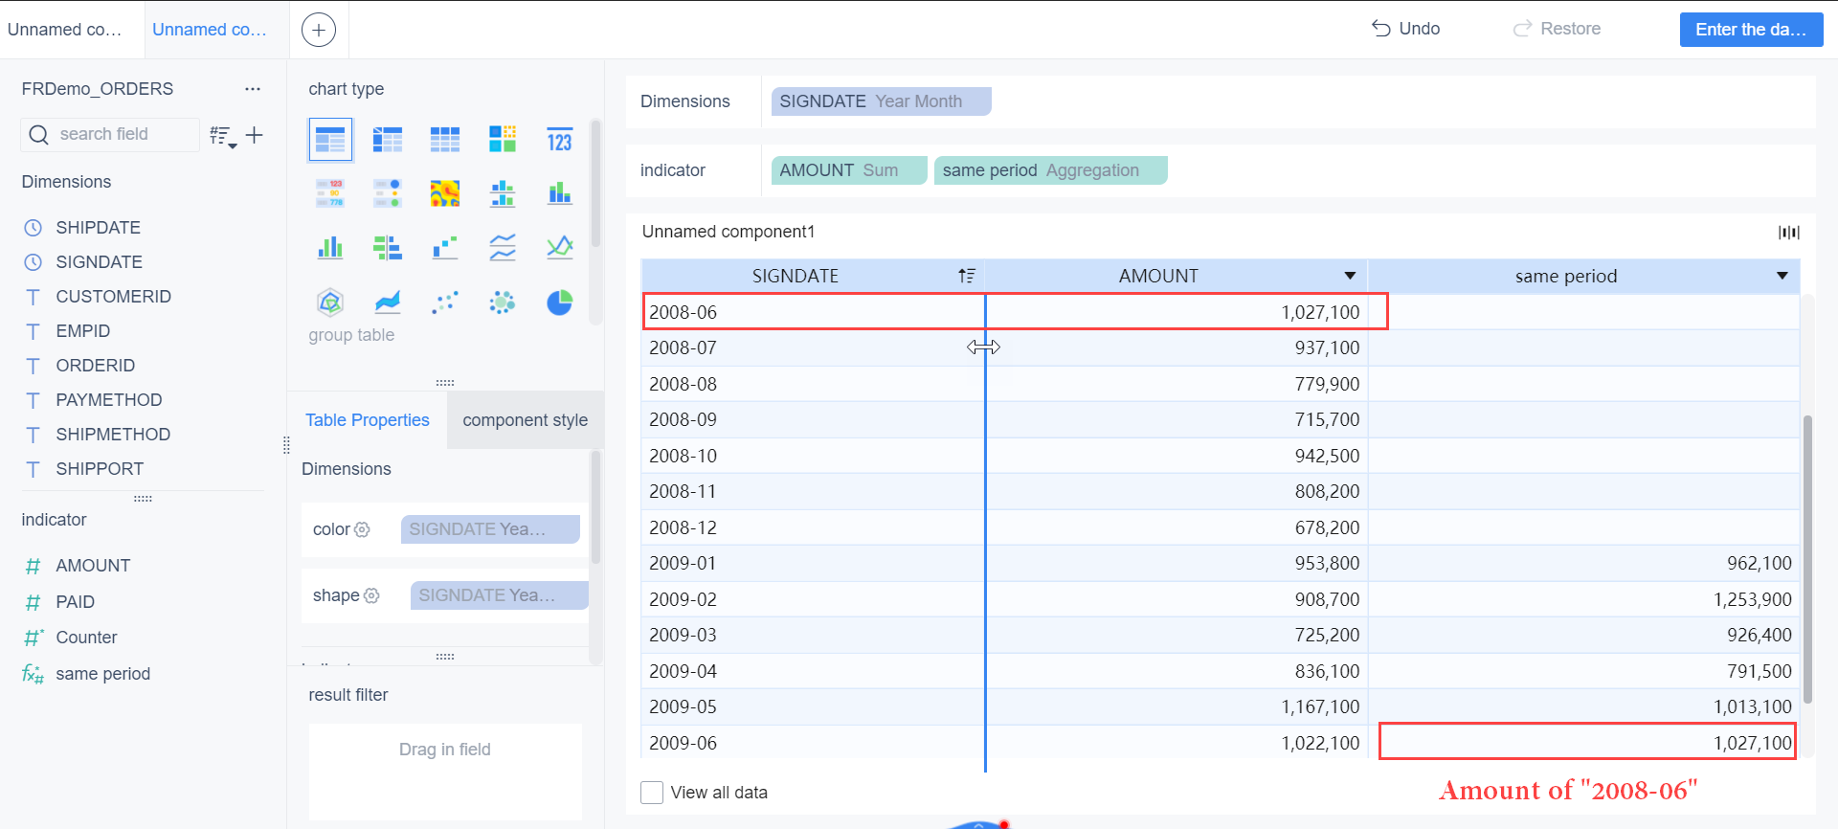This screenshot has width=1838, height=829.
Task: Select the KPI indicator card (123) chart
Action: pos(559,140)
